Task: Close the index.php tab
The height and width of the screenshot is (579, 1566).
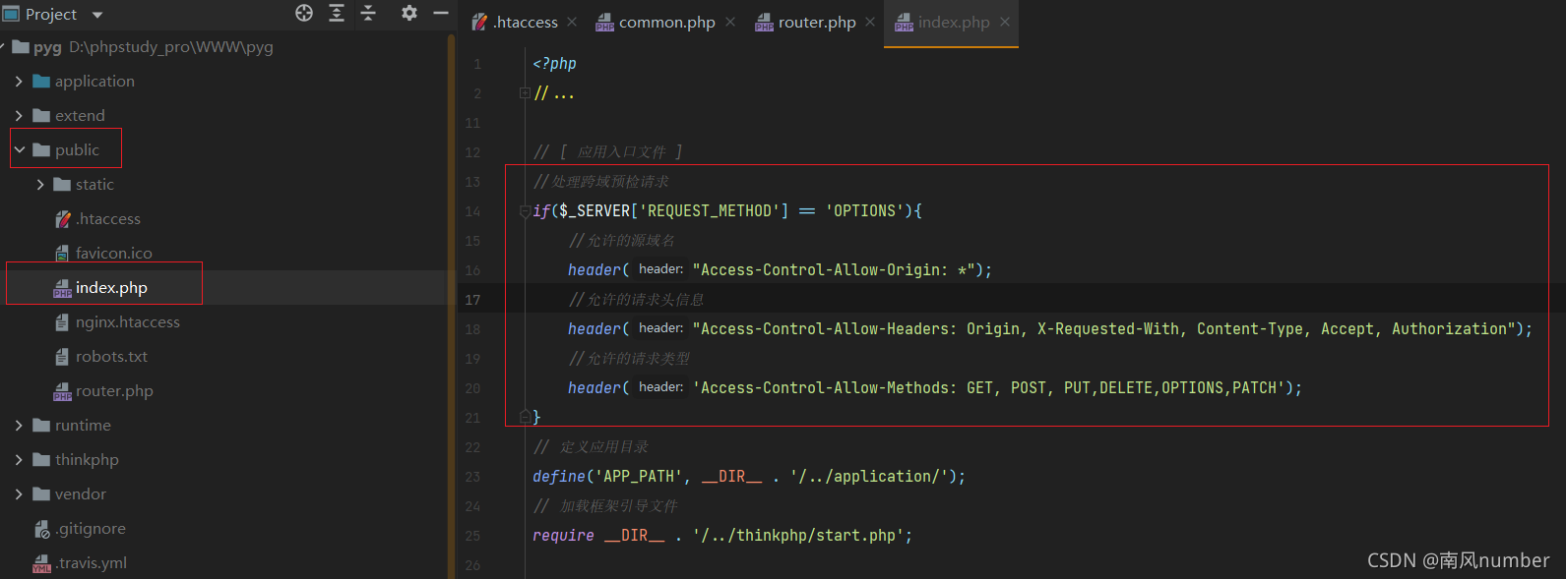Action: (x=1004, y=22)
